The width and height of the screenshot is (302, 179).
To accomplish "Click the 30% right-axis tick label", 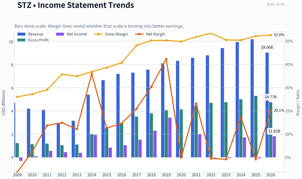I will coord(289,88).
